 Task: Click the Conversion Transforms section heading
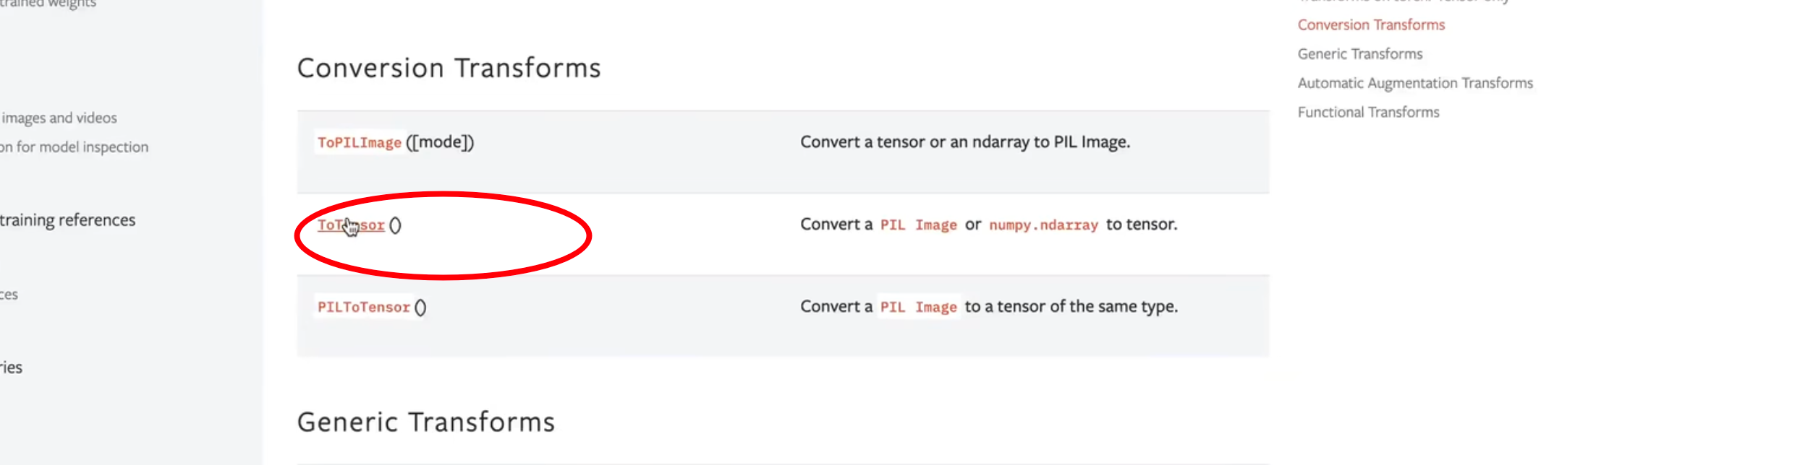(x=449, y=68)
